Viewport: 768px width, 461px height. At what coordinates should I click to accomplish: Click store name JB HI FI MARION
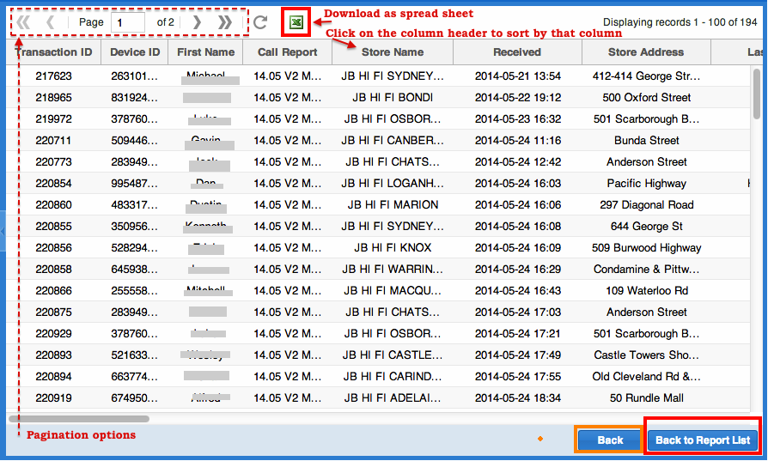coord(393,205)
